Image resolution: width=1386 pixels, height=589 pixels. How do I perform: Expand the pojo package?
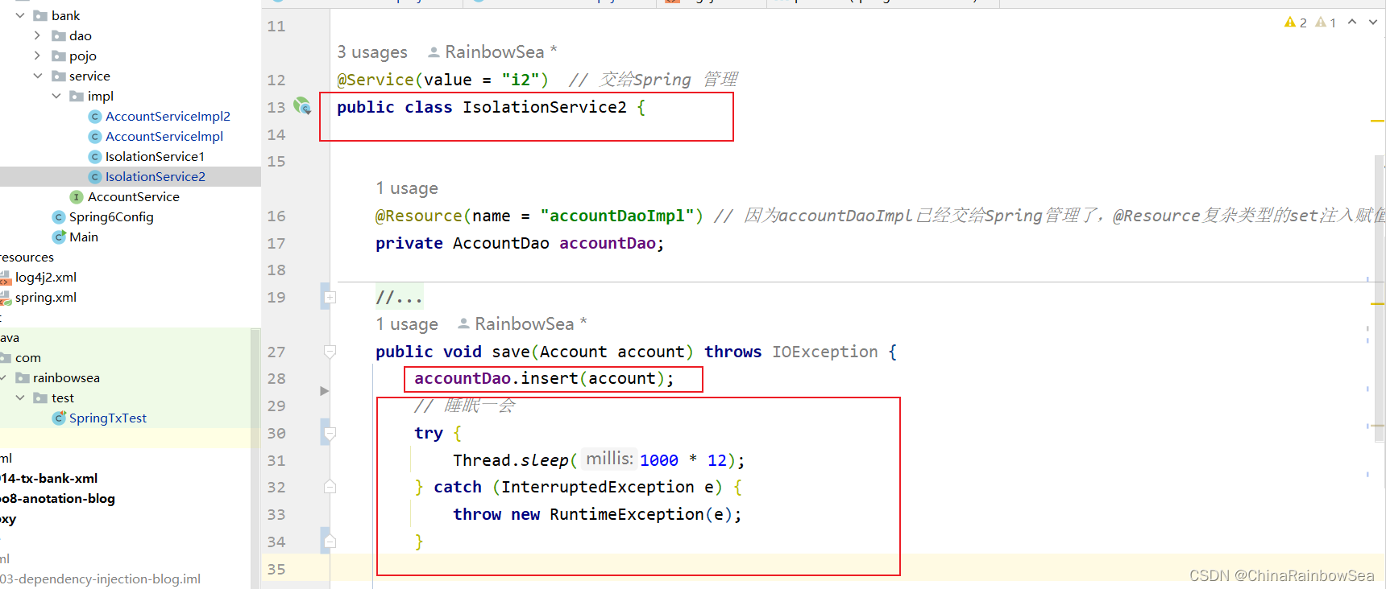click(x=38, y=56)
